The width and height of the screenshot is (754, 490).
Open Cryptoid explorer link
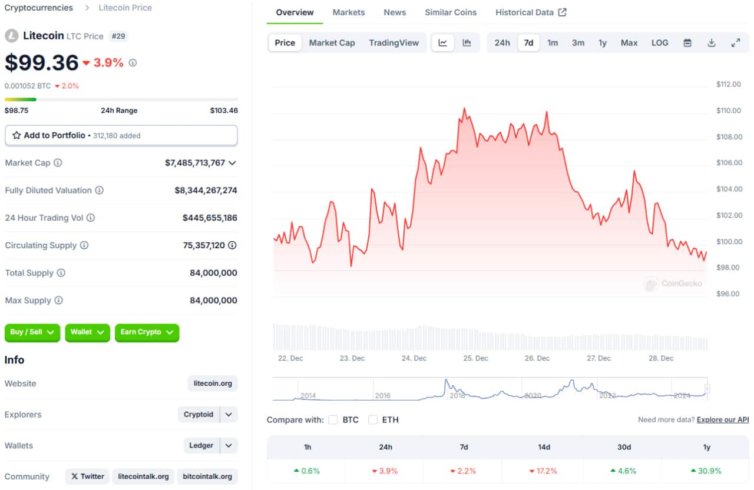pos(199,415)
